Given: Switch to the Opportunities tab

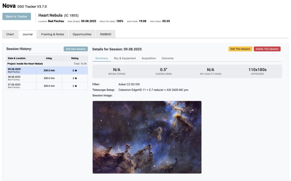Looking at the screenshot, I should point(82,34).
